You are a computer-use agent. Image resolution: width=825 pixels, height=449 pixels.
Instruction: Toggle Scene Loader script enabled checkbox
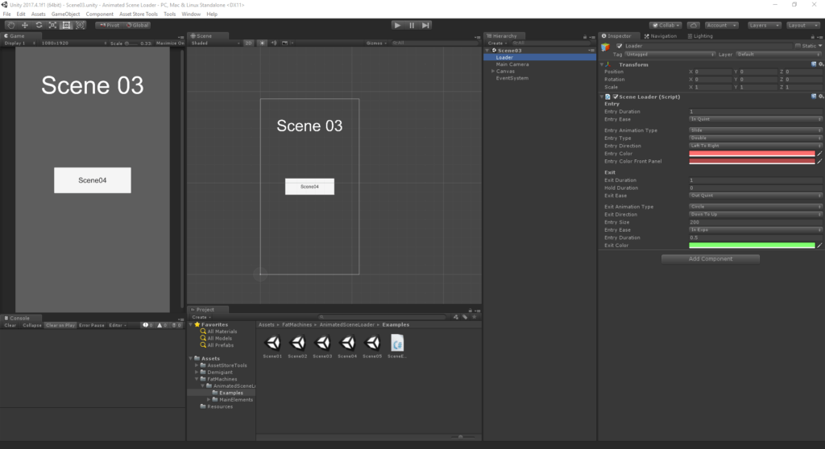(x=616, y=97)
